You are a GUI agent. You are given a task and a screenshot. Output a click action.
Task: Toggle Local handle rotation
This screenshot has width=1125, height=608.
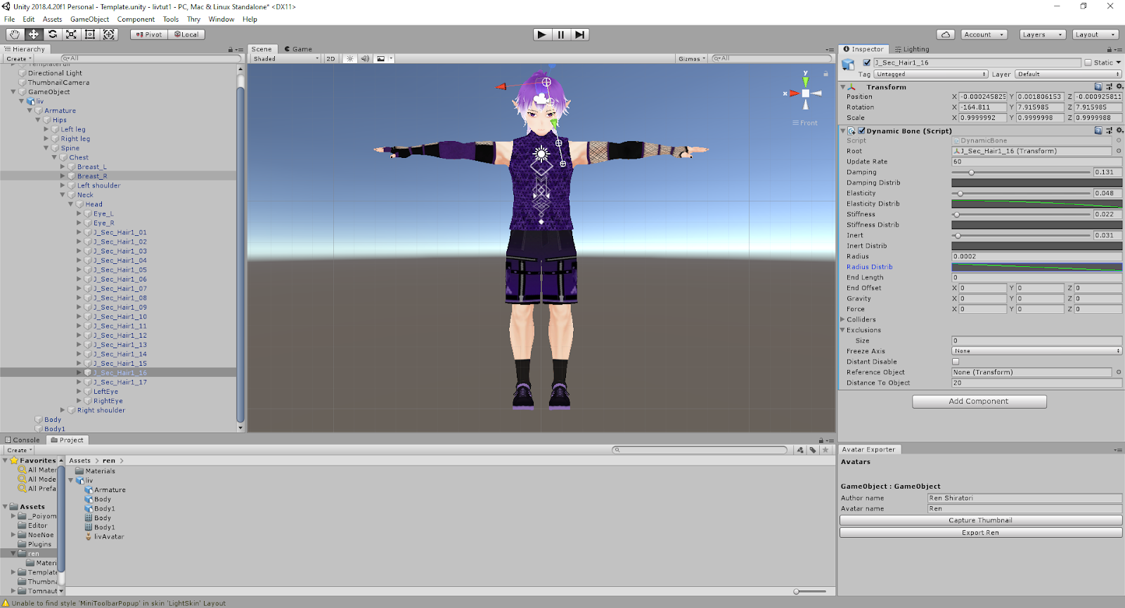tap(186, 34)
